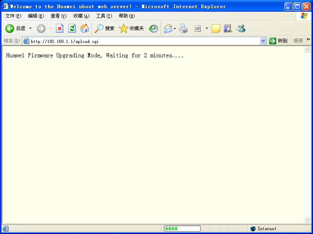The height and width of the screenshot is (234, 313).
Task: Open the yellow note Discuss icon
Action: click(x=216, y=28)
